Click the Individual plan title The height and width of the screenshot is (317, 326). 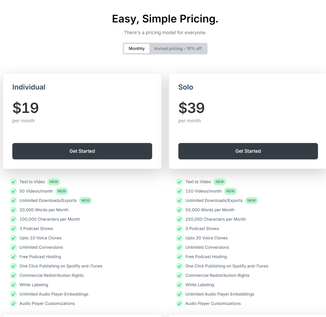[x=29, y=87]
